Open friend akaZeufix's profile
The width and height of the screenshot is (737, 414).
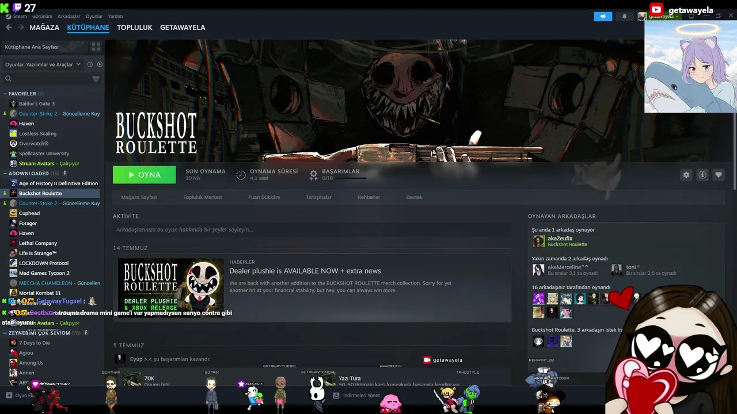point(560,239)
